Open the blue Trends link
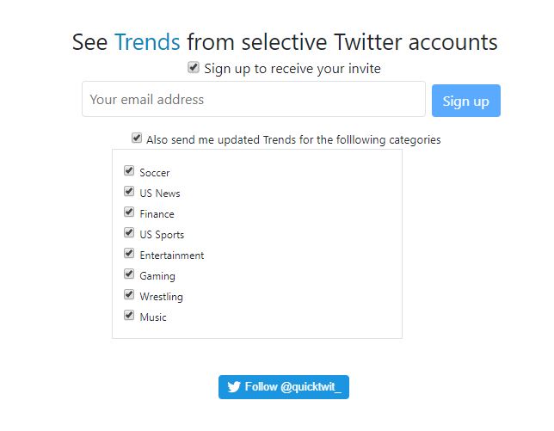The width and height of the screenshot is (554, 431). (147, 41)
